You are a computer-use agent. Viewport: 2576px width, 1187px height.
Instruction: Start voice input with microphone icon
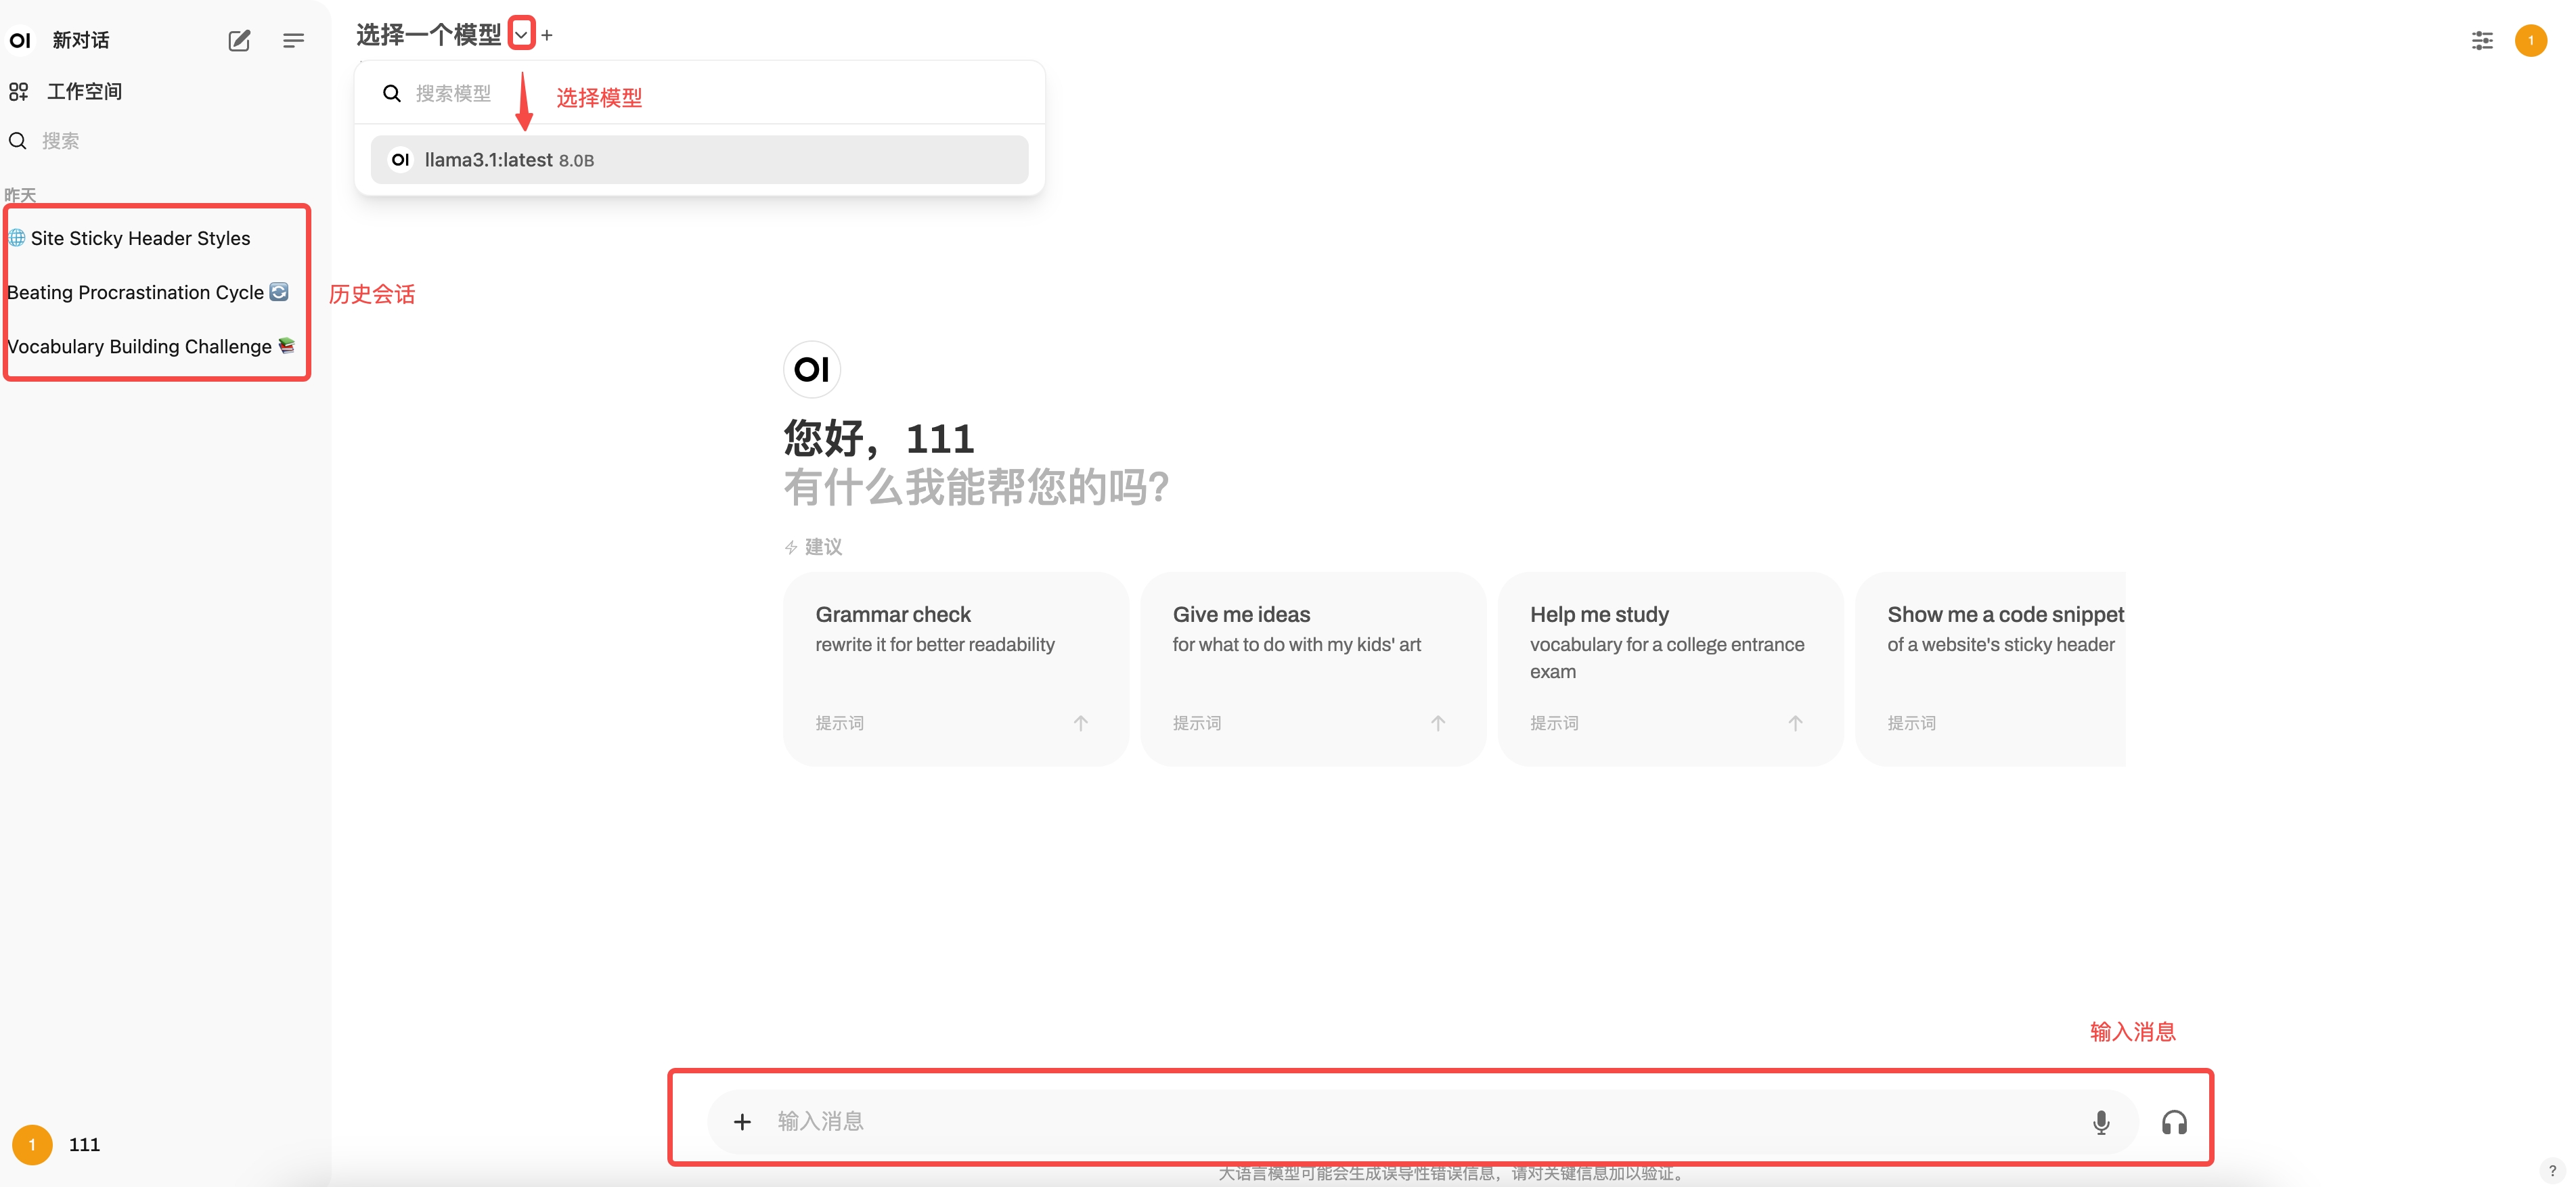click(x=2101, y=1122)
